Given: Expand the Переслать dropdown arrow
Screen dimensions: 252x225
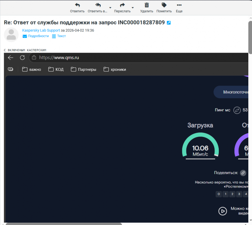Looking at the screenshot, I should (133, 7).
